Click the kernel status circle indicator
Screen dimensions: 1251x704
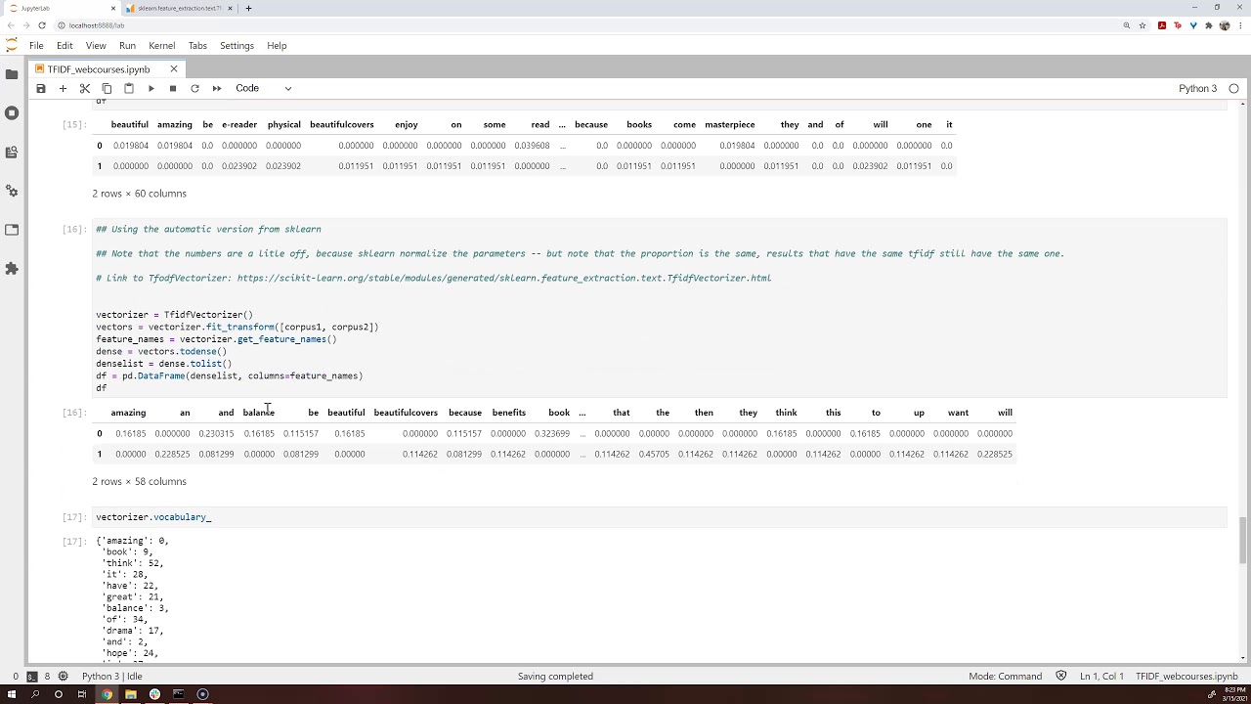click(1233, 88)
